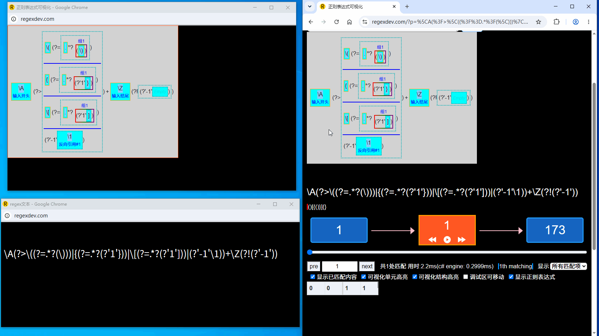Click the 反向引用#1 node in right diagram

(x=369, y=146)
